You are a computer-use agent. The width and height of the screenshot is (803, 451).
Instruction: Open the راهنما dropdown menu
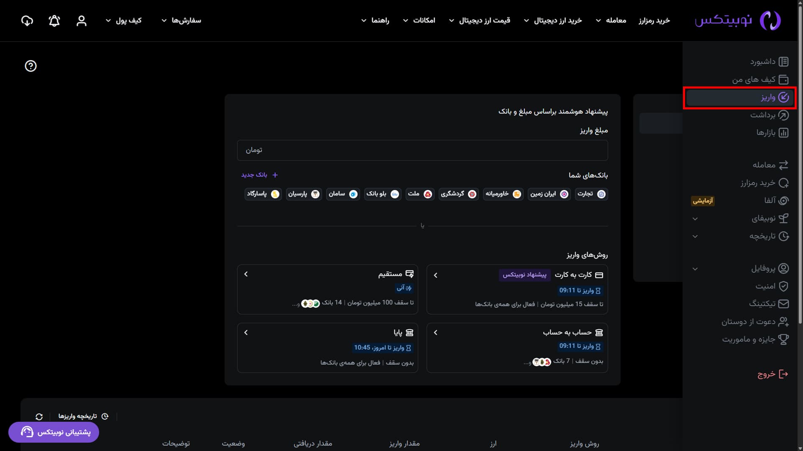[375, 20]
